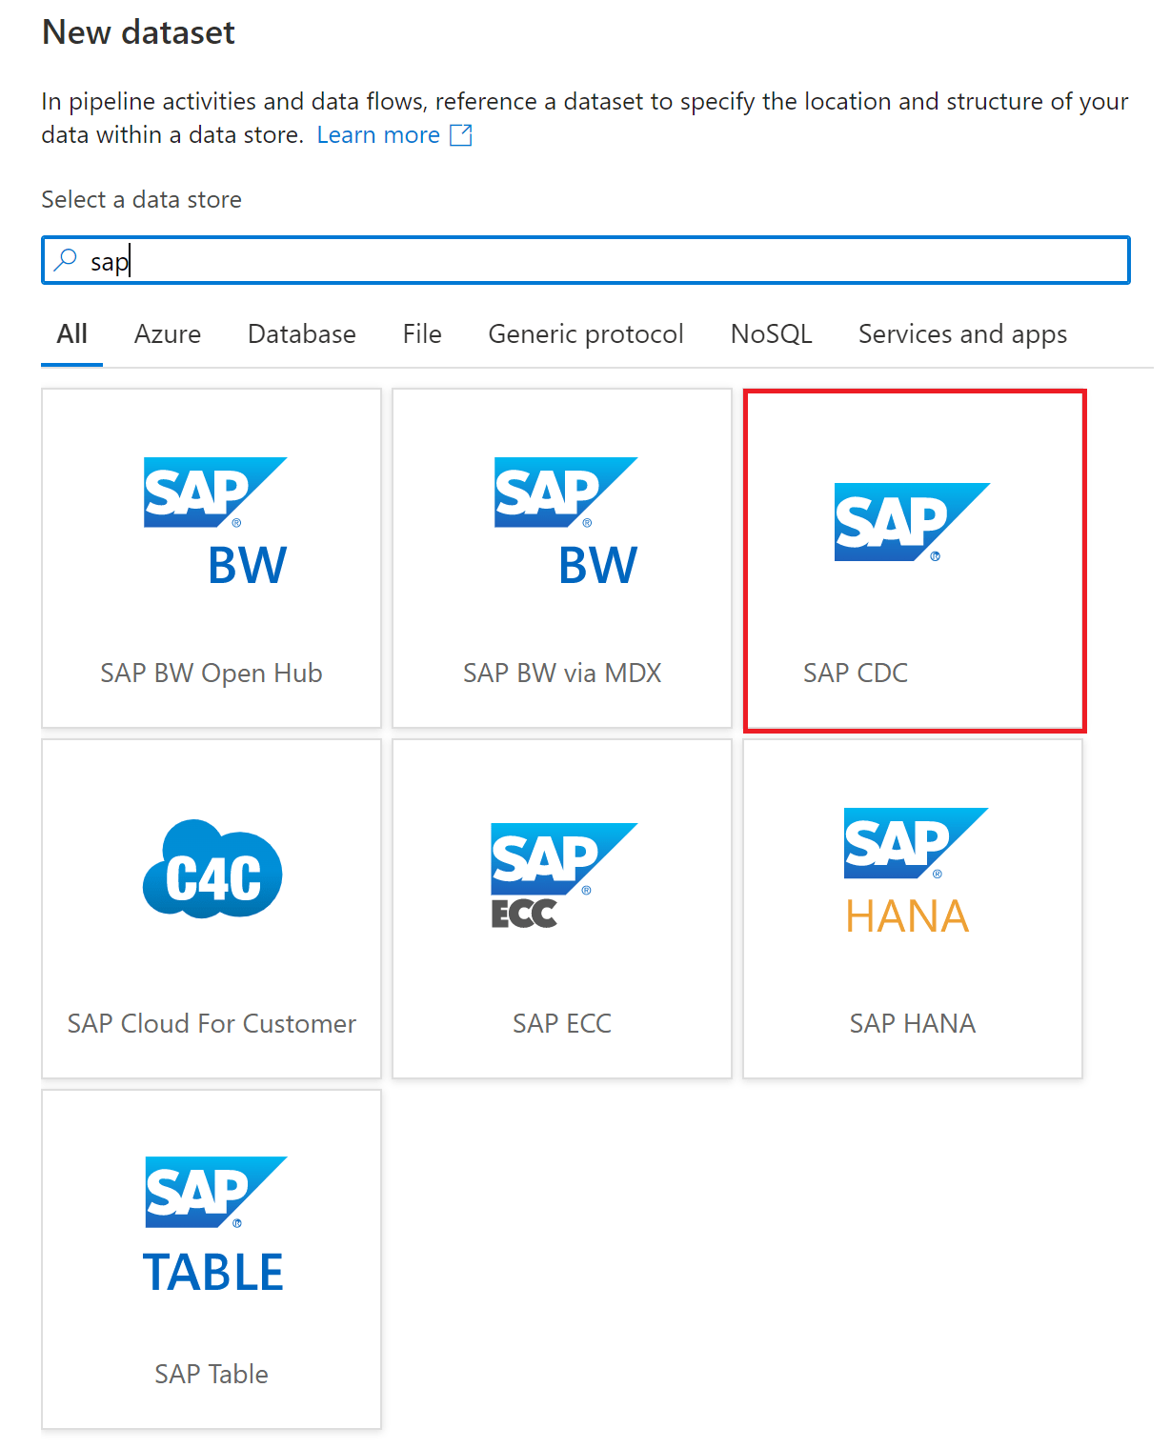Click the search magnifier icon in the search box
The width and height of the screenshot is (1170, 1448).
[x=65, y=259]
